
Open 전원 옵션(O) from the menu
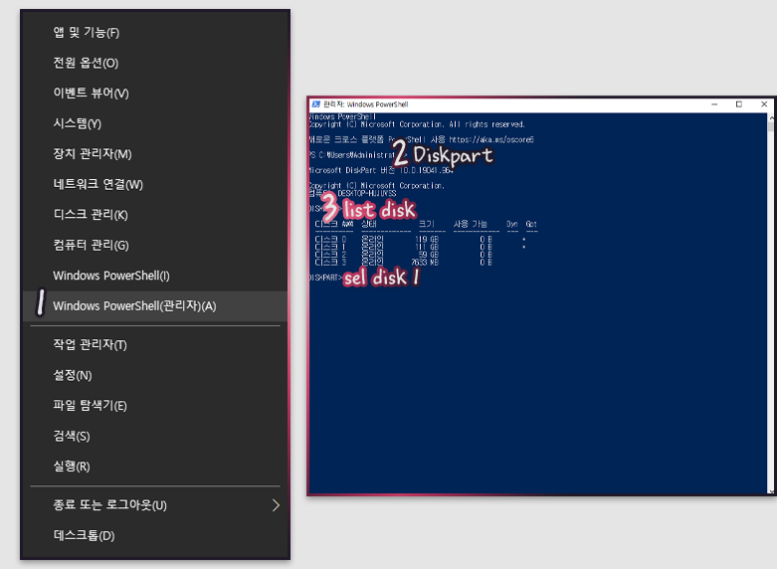155,63
